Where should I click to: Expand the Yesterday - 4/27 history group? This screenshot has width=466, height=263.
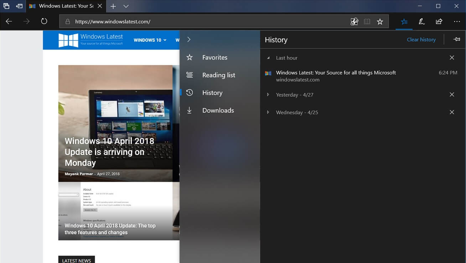click(268, 95)
